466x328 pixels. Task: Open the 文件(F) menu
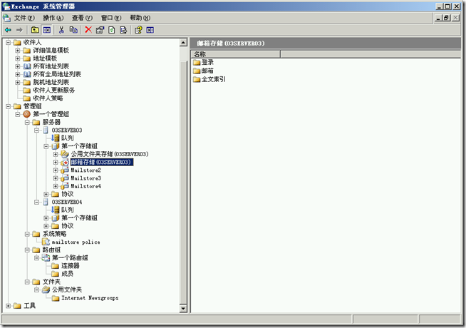coord(24,18)
